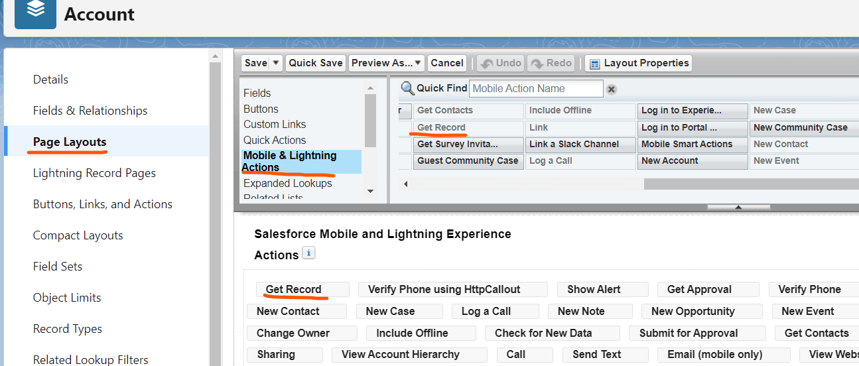This screenshot has width=859, height=366.
Task: Open Field Sets in the sidebar
Action: [58, 266]
